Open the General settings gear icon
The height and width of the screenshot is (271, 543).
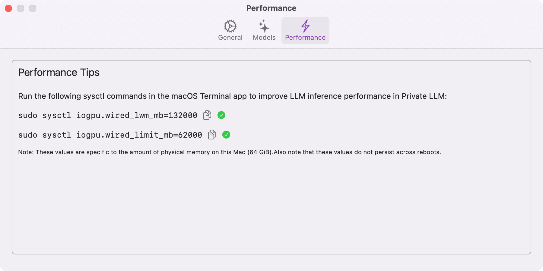(x=230, y=27)
